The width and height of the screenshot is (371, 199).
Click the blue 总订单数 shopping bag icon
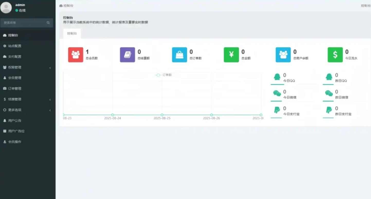(179, 55)
